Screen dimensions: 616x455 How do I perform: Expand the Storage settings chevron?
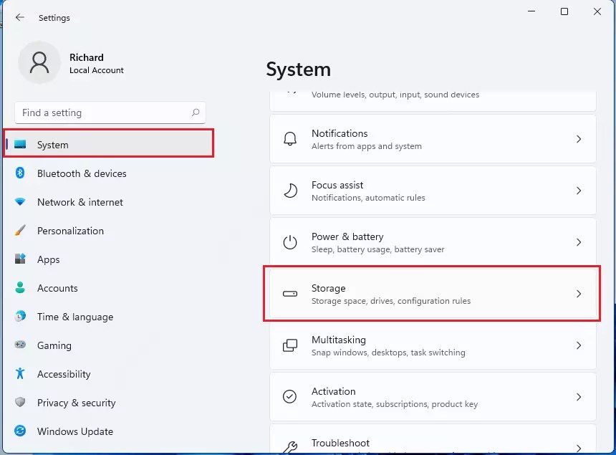tap(579, 293)
